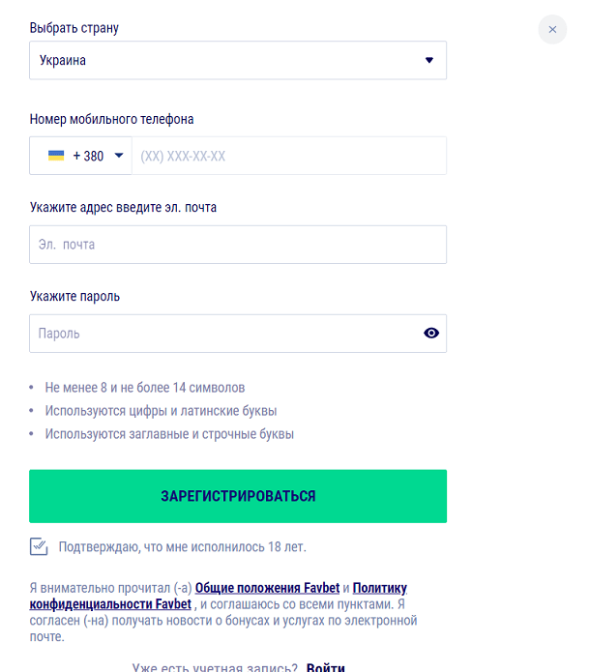590x672 pixels.
Task: Toggle password visibility eye icon
Action: pyautogui.click(x=431, y=333)
